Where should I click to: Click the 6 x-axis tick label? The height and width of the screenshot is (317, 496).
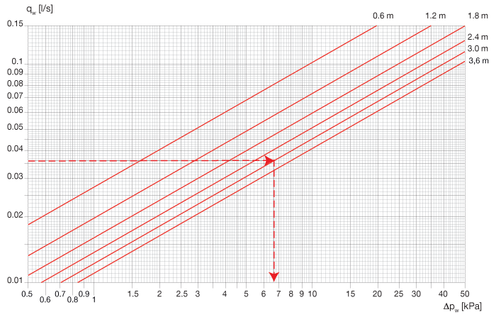click(264, 294)
